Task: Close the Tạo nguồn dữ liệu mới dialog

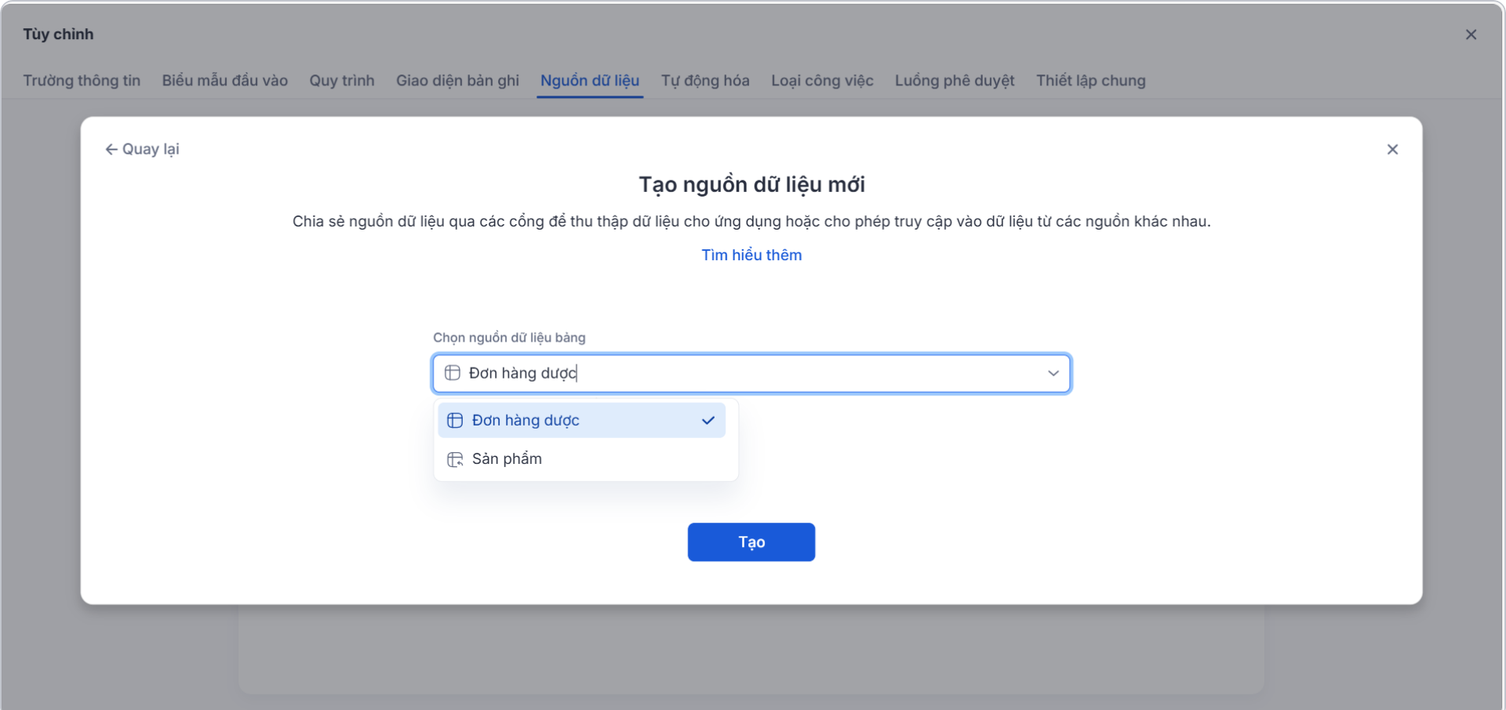Action: 1392,150
